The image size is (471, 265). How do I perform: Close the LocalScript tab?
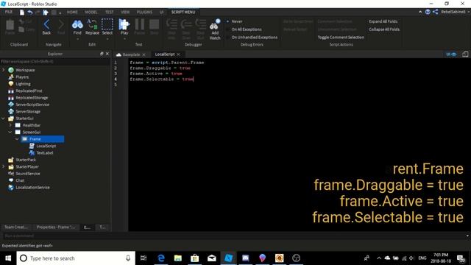point(178,54)
